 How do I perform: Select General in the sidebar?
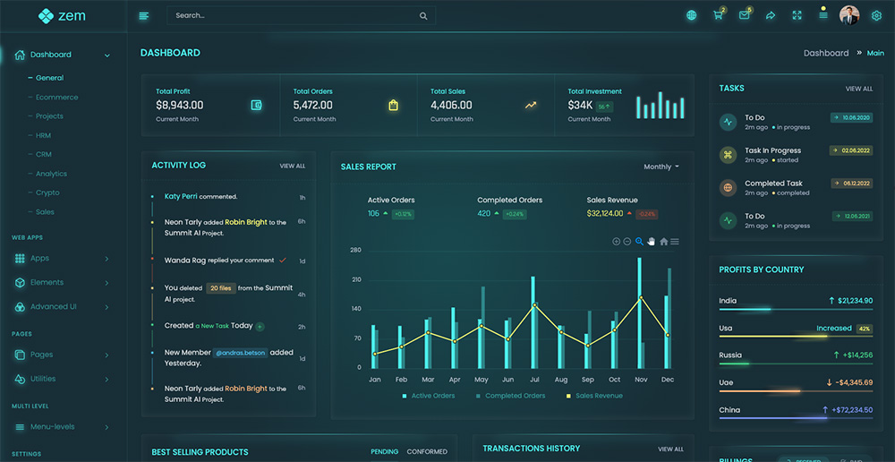[49, 78]
